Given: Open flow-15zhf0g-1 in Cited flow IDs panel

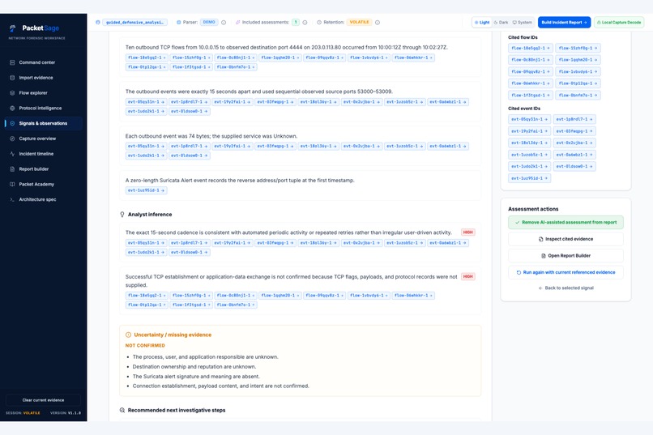Looking at the screenshot, I should (578, 49).
